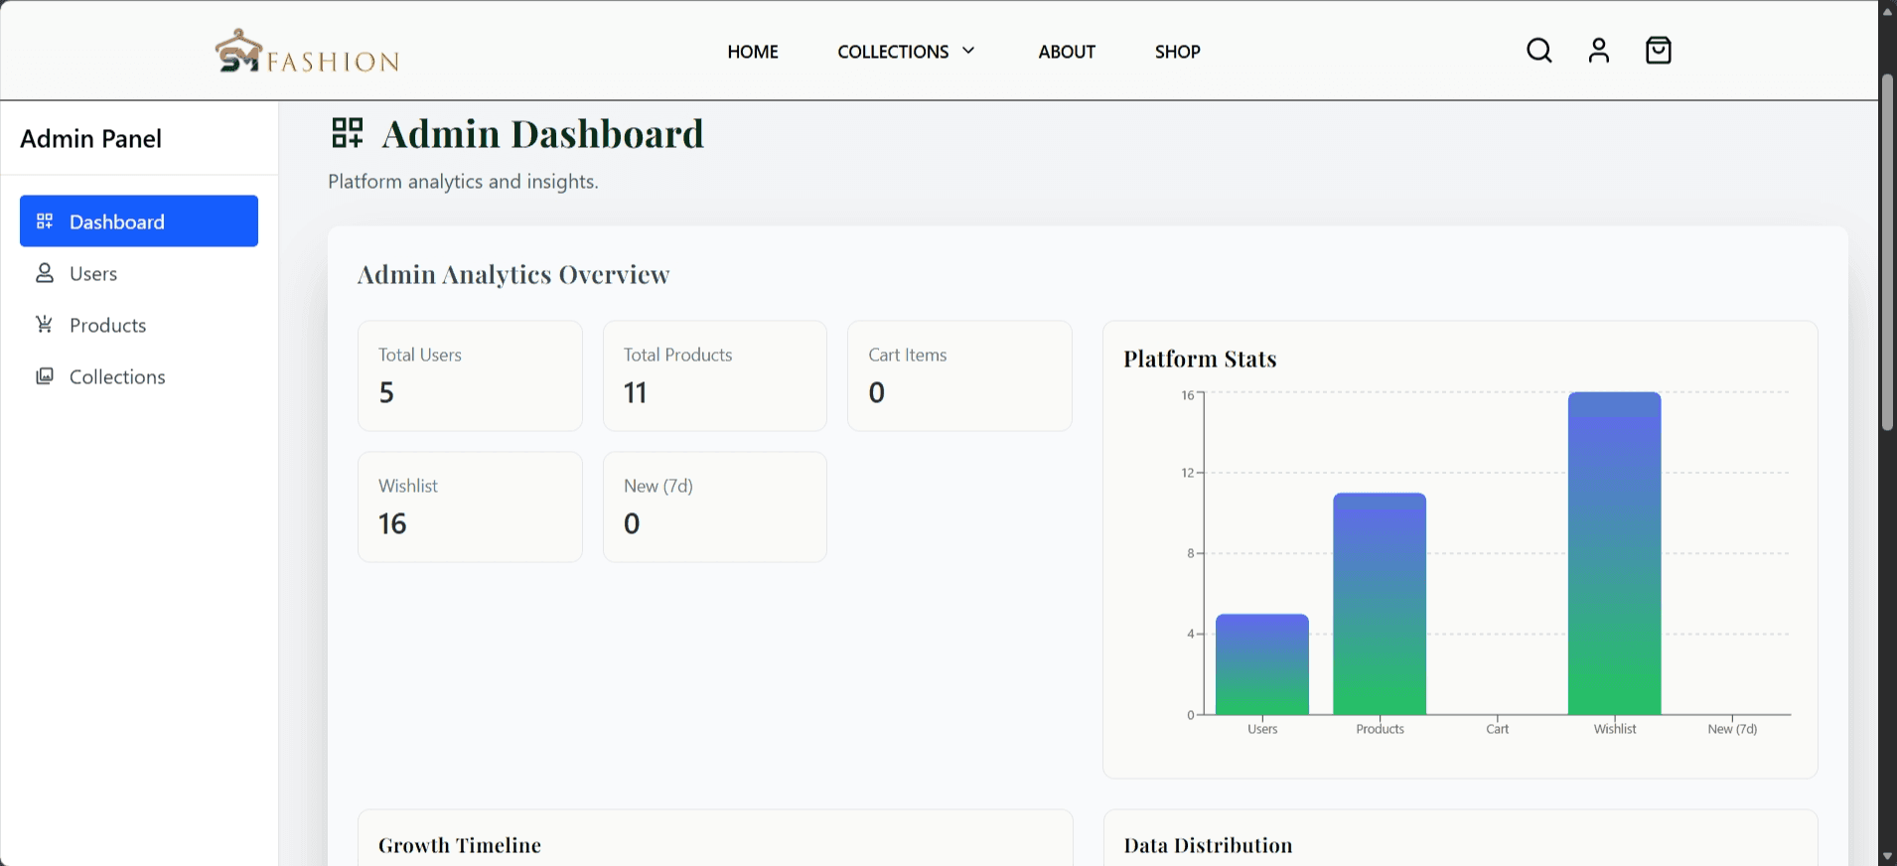Click the 'New (7d)' x-axis label
Image resolution: width=1897 pixels, height=866 pixels.
pos(1732,729)
